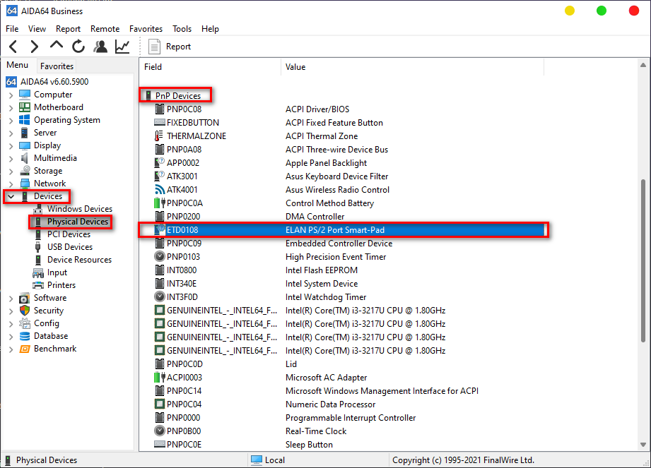Click the Back navigation arrow
Viewport: 651px width, 468px height.
pyautogui.click(x=13, y=47)
